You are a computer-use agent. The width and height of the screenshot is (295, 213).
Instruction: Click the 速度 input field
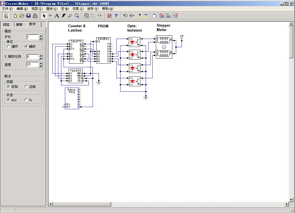click(32, 65)
